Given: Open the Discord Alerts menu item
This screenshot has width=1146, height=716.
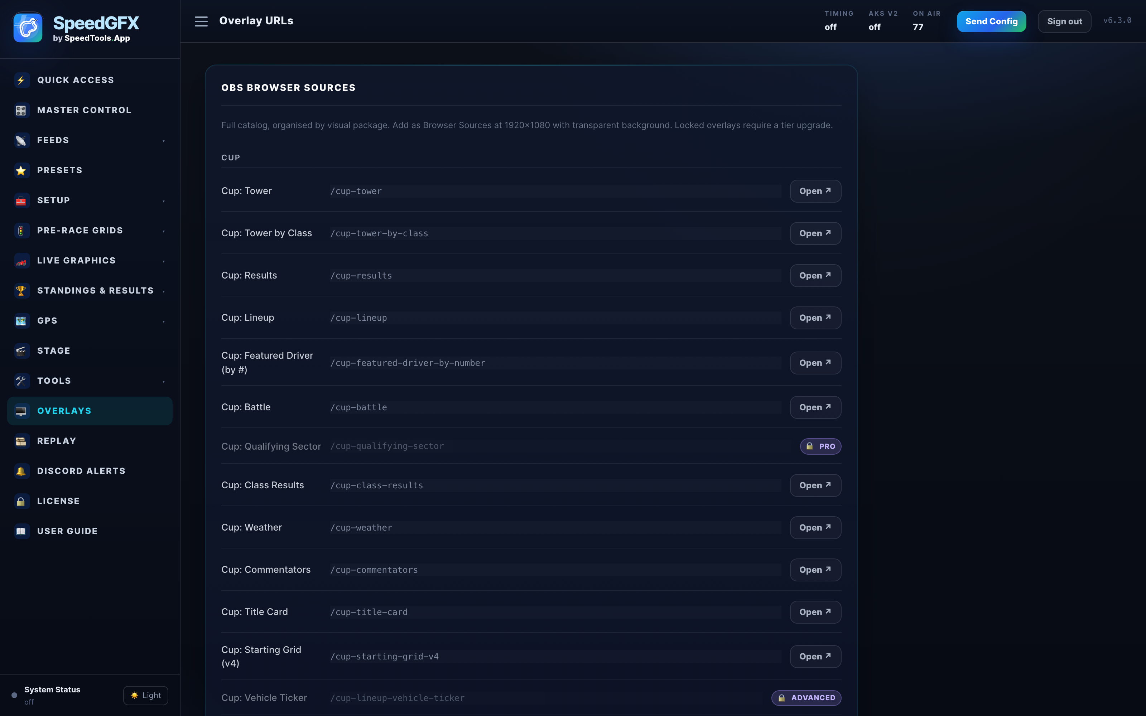Looking at the screenshot, I should pos(90,471).
